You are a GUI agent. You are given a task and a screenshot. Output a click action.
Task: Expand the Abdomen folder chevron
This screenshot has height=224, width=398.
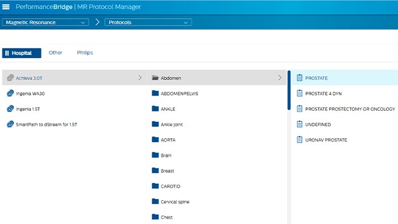point(280,78)
